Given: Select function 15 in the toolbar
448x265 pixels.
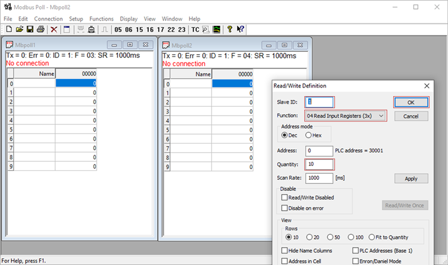Looking at the screenshot, I should (x=139, y=30).
